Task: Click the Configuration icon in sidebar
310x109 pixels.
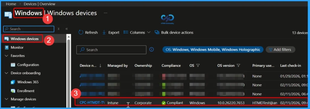Action: 13,65
